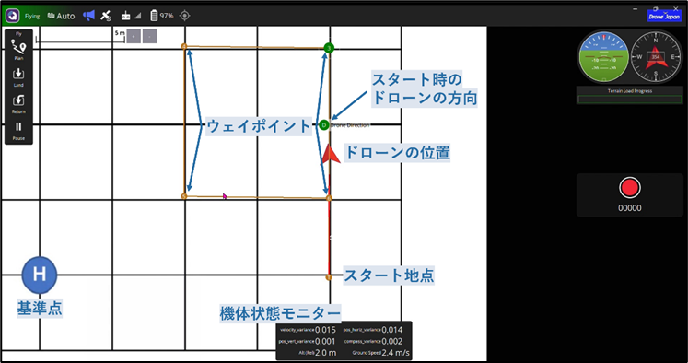This screenshot has width=688, height=363.
Task: Trigger Return to launch
Action: point(18,104)
